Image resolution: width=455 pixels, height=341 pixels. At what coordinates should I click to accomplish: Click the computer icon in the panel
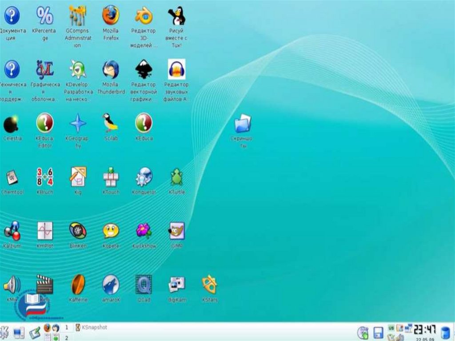tap(20, 333)
